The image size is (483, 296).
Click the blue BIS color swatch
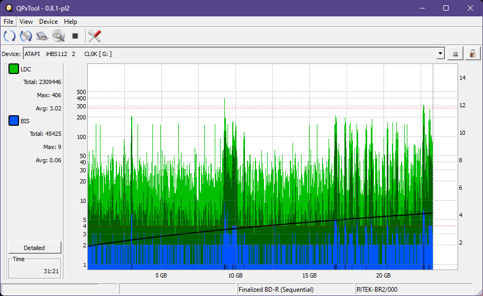(x=14, y=121)
